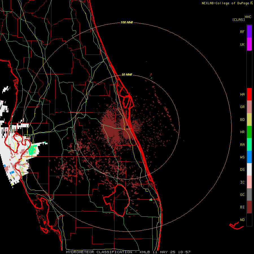The width and height of the screenshot is (254, 254).
Task: Click the '[CLAS]' units label
Action: (x=238, y=20)
